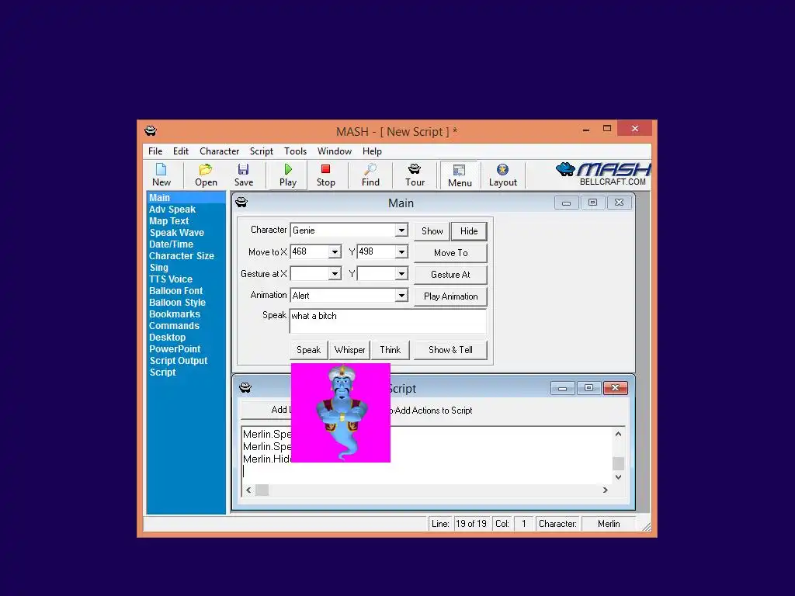Run the script with the Play icon
The width and height of the screenshot is (795, 596).
point(288,175)
